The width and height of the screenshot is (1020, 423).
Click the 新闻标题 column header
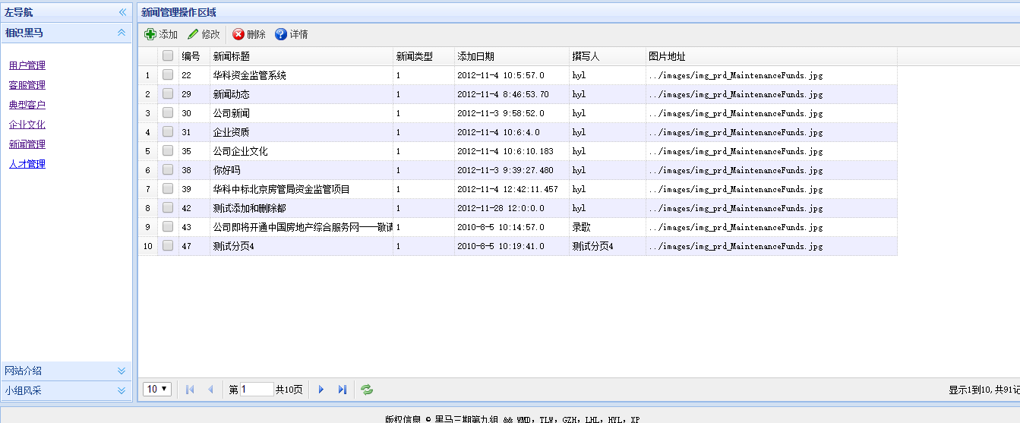coord(232,56)
